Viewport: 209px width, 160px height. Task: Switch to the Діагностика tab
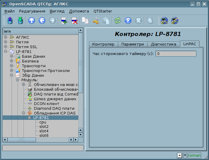(163, 44)
